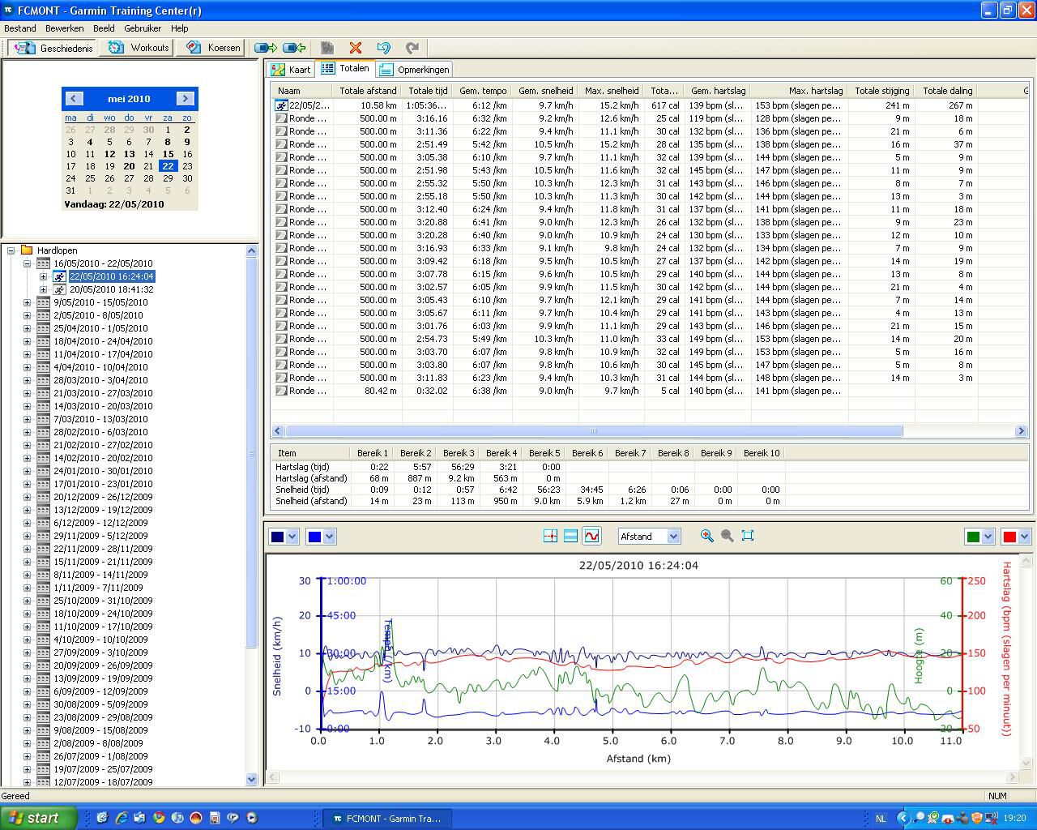Switch to the Workouts view

[x=139, y=48]
